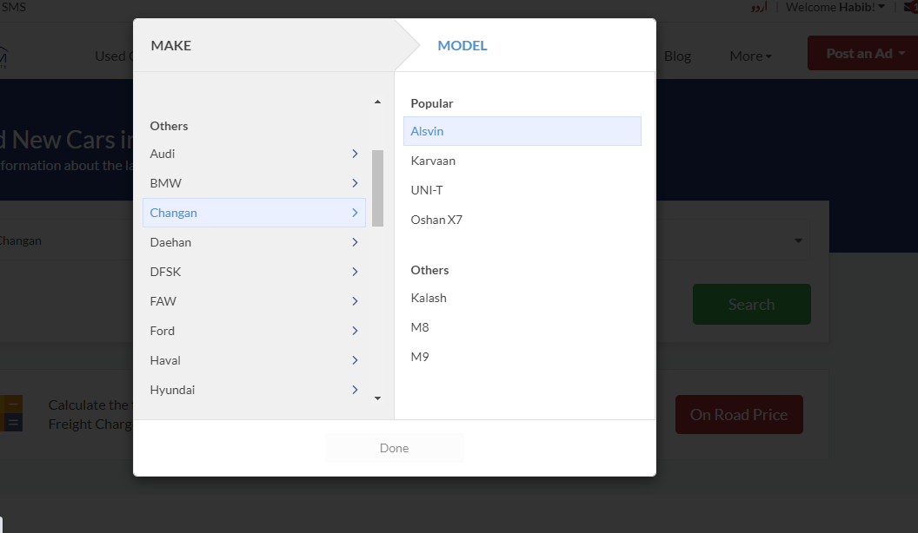Click the On Road Price button
This screenshot has height=533, width=918.
[x=739, y=414]
